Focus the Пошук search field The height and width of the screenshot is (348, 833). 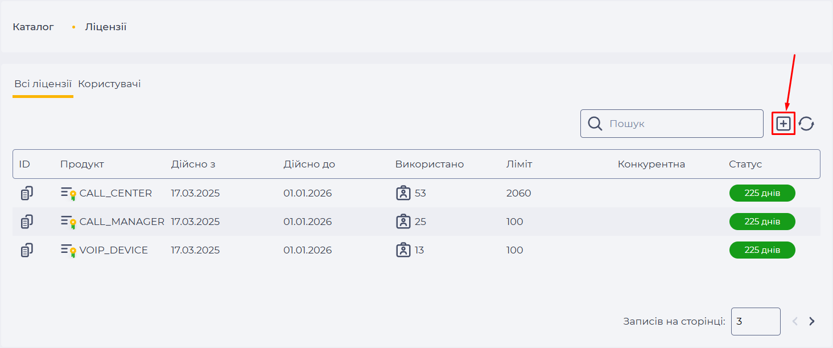pos(672,124)
